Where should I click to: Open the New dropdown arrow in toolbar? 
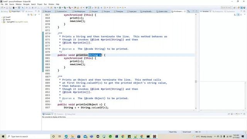4,8
